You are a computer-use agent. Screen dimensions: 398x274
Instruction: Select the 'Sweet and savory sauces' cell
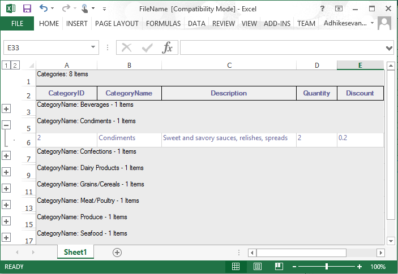click(x=229, y=140)
